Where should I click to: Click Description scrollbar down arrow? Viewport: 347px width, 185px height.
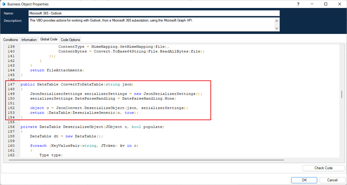click(276, 29)
